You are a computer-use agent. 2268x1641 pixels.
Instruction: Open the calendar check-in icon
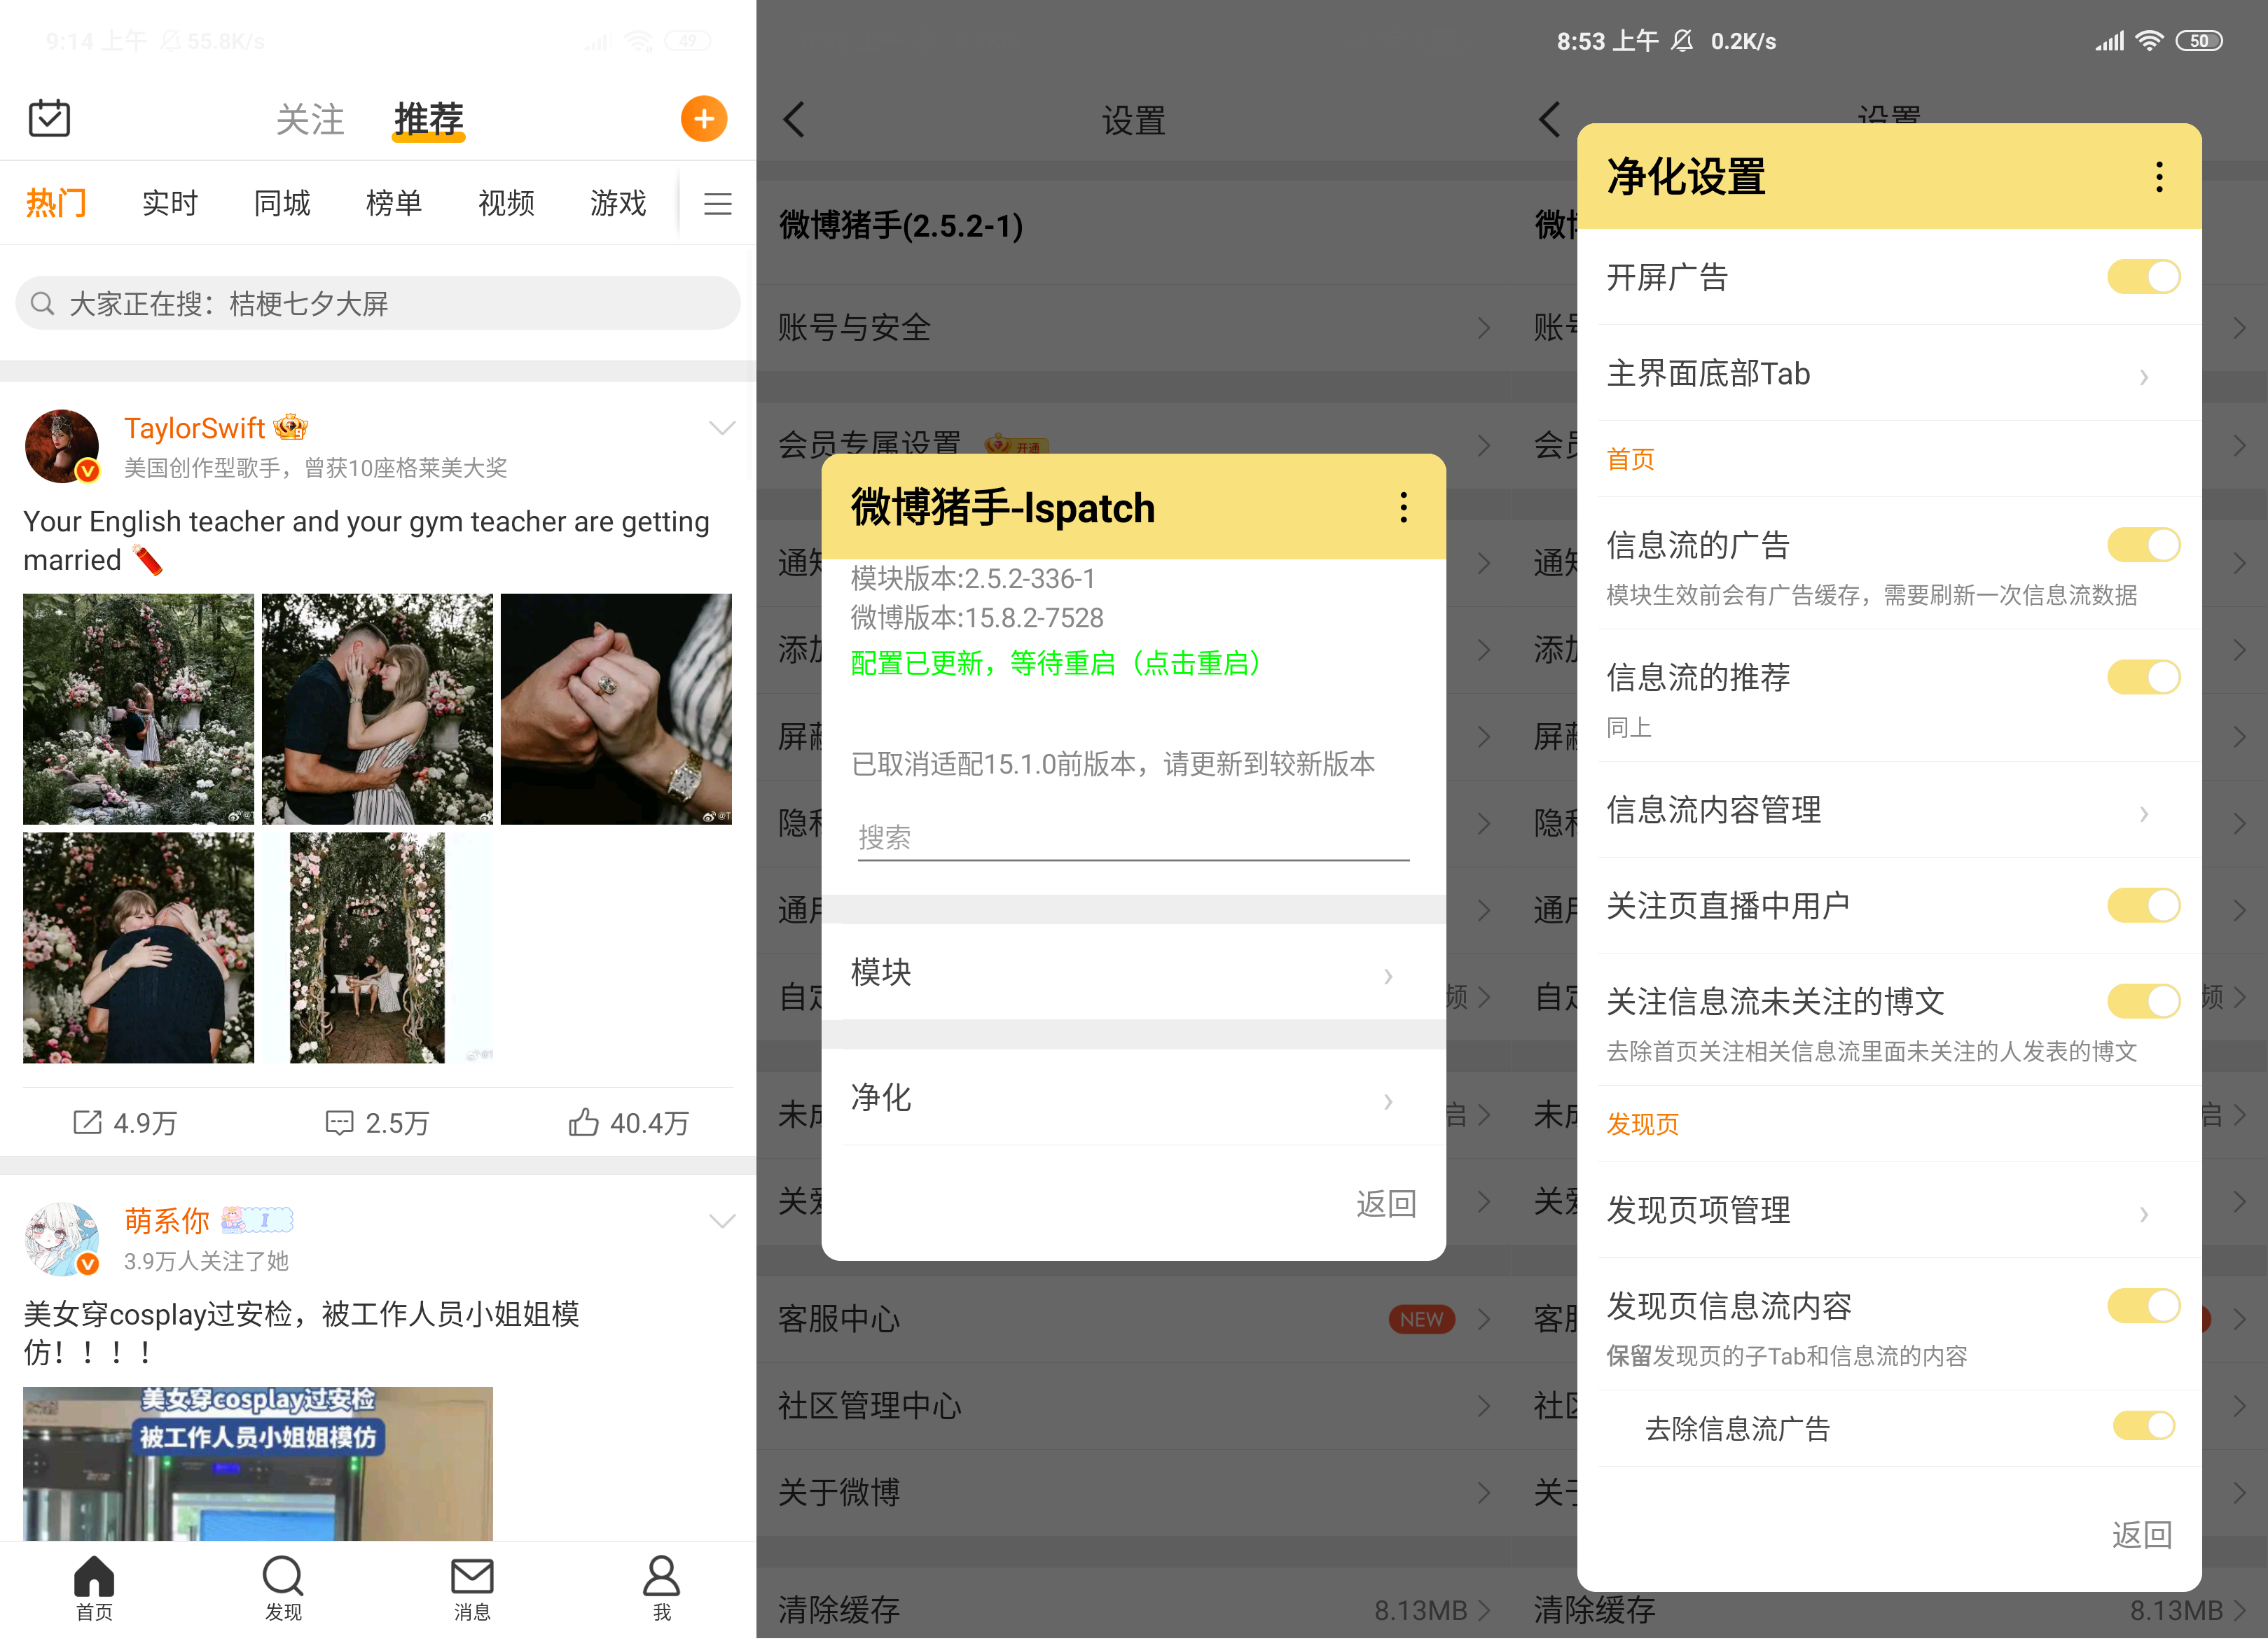49,119
